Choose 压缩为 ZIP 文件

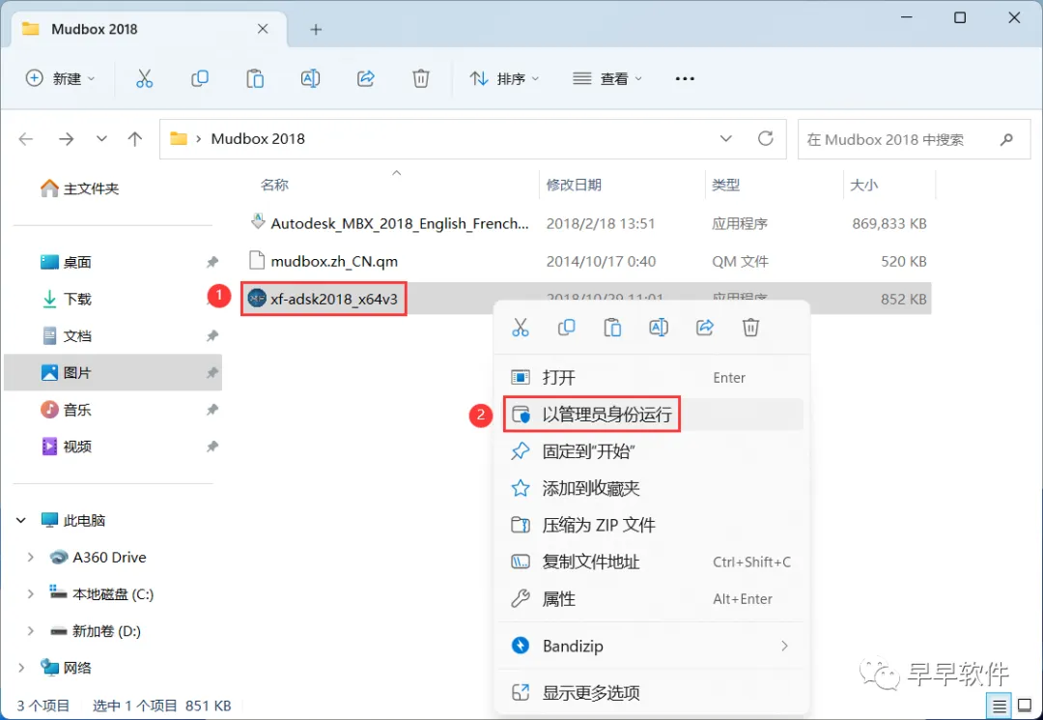(x=653, y=525)
